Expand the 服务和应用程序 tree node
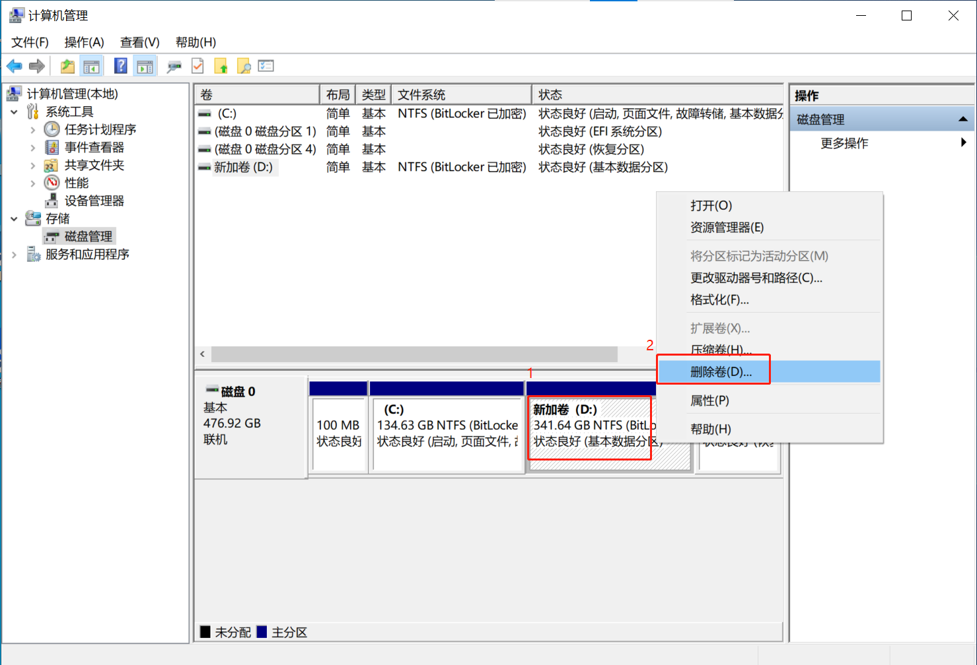This screenshot has height=665, width=977. [x=14, y=255]
